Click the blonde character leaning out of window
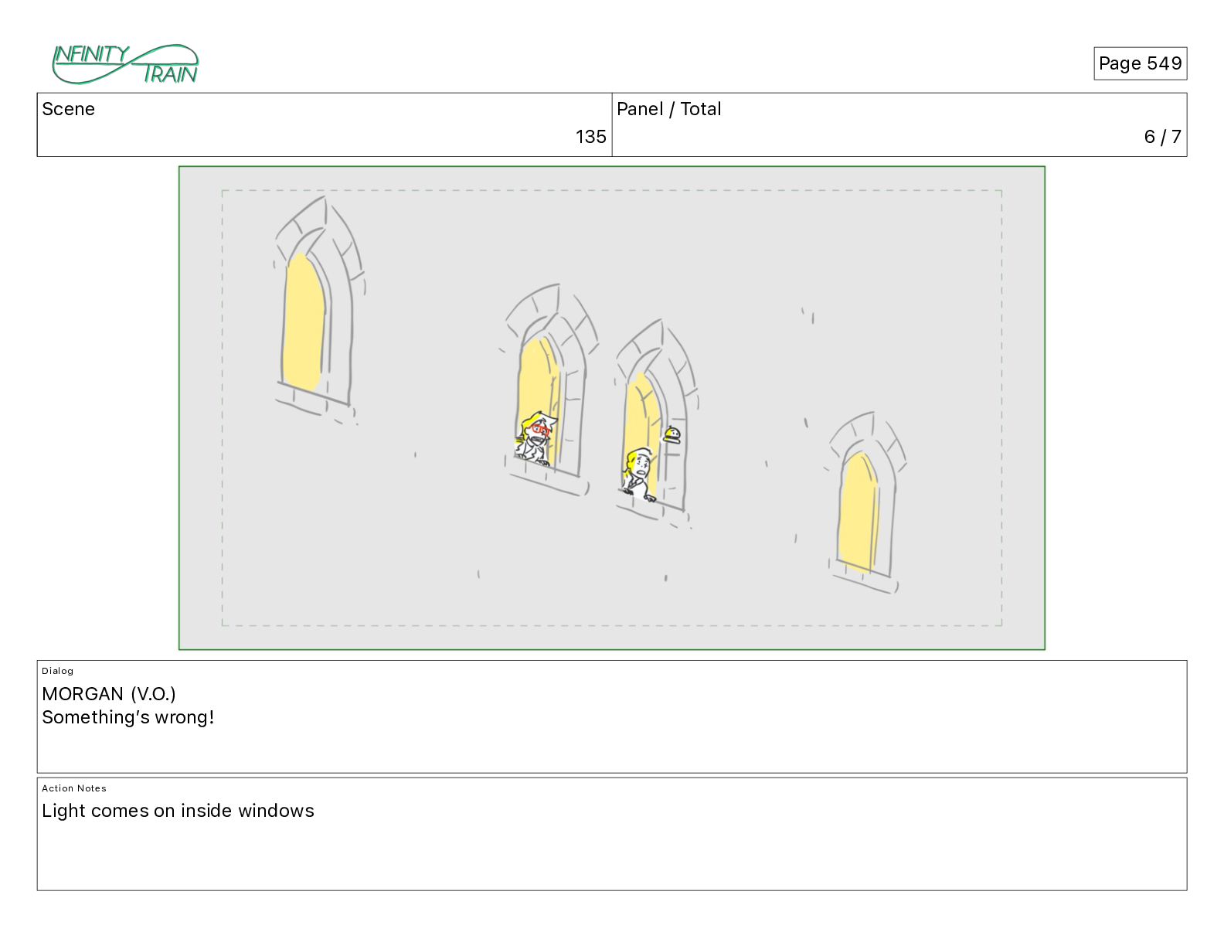The image size is (1224, 946). (639, 474)
